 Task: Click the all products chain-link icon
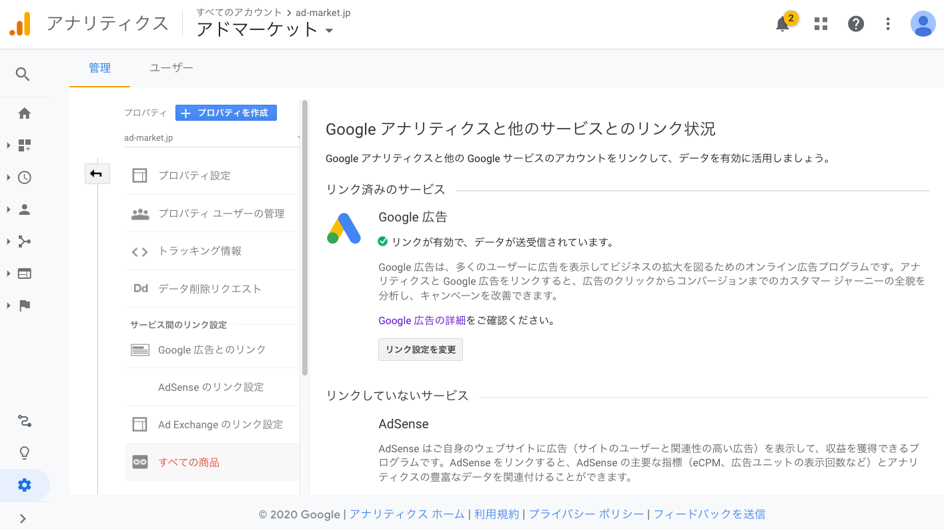tap(139, 462)
